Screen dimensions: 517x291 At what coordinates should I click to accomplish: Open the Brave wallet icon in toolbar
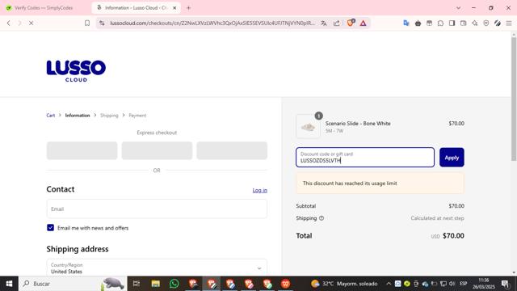(x=463, y=23)
